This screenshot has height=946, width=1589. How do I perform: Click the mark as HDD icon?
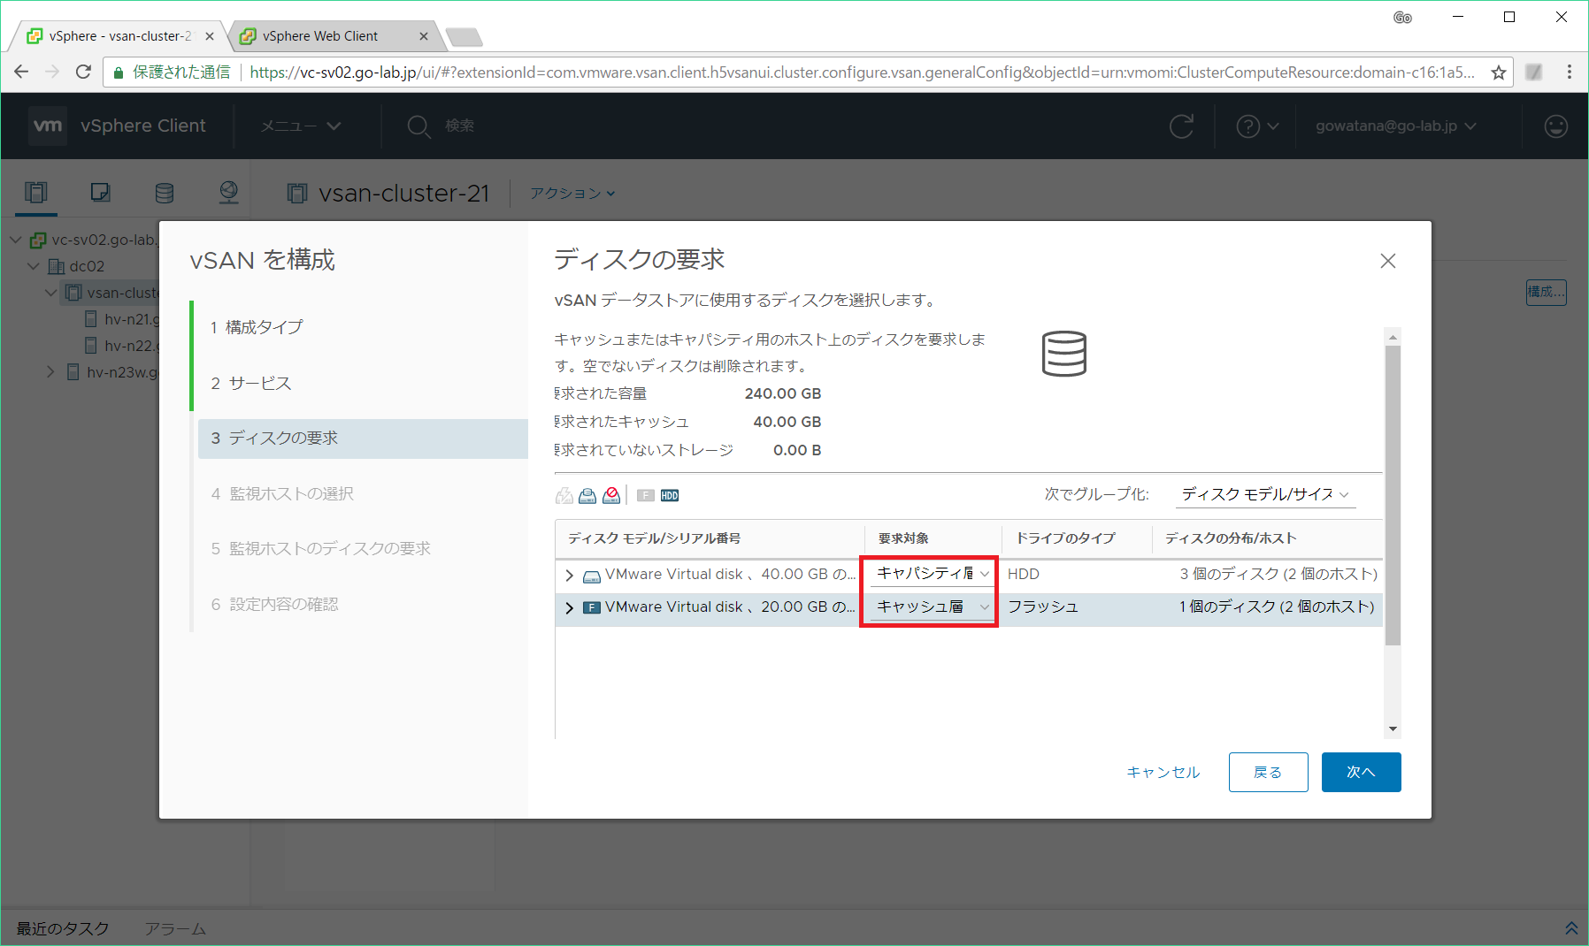[x=670, y=496]
